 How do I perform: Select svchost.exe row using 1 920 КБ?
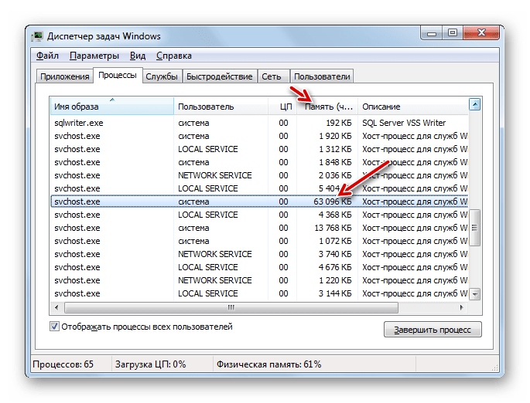click(259, 136)
